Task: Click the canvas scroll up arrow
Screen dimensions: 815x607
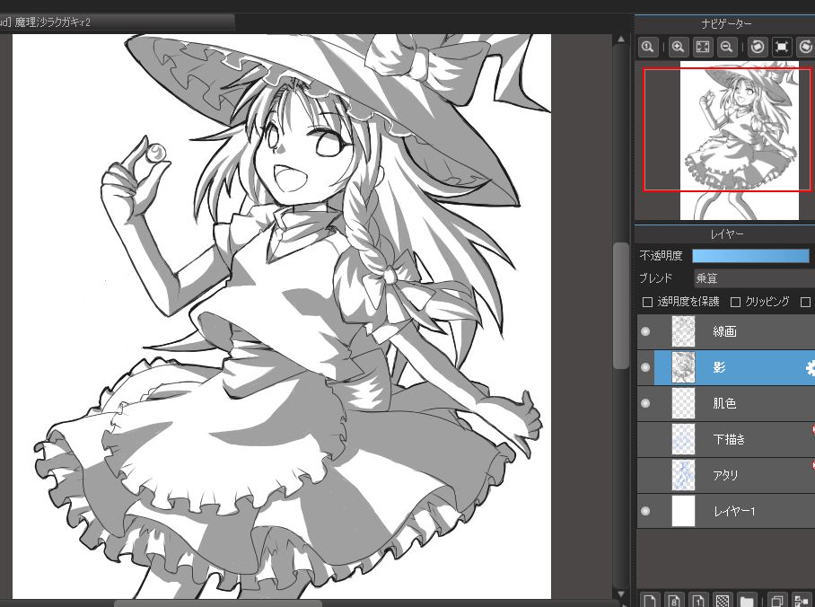Action: pyautogui.click(x=621, y=39)
